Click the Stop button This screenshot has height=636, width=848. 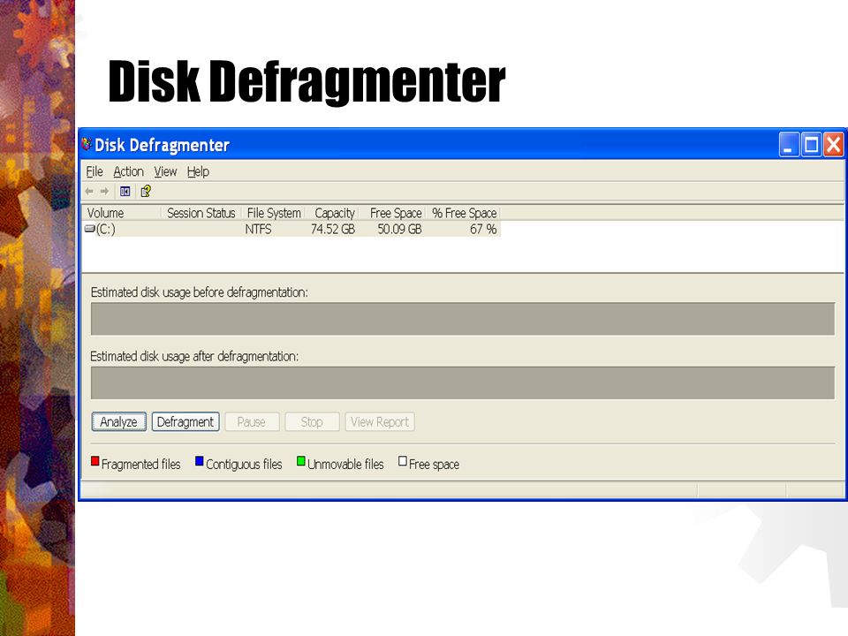click(x=312, y=422)
